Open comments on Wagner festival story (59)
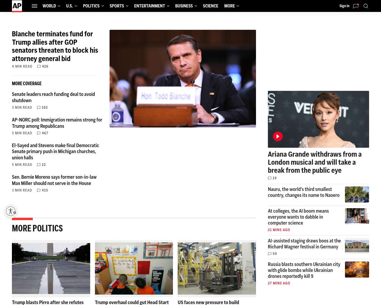 point(272,254)
